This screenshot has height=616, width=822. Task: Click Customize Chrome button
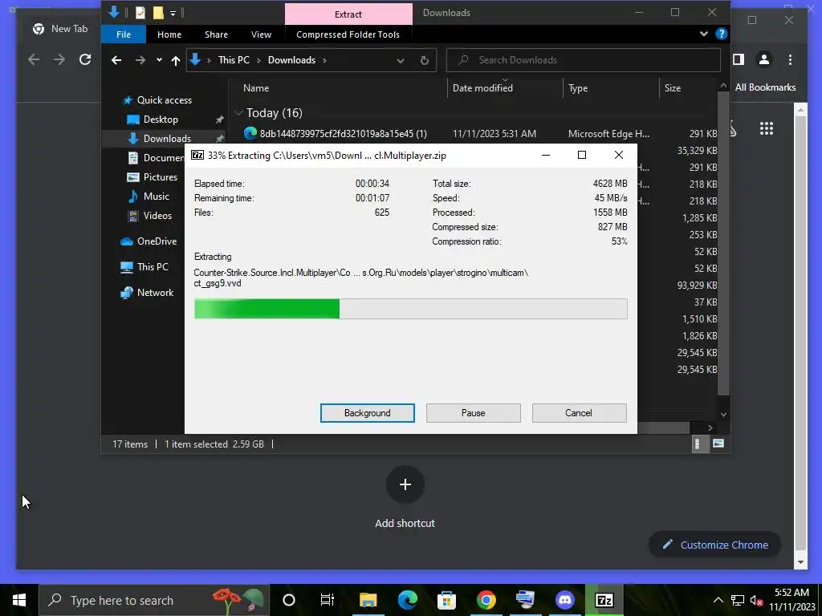coord(715,545)
